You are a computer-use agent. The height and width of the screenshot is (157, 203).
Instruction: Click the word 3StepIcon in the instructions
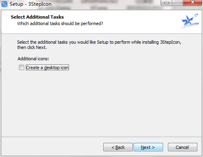tap(170, 42)
